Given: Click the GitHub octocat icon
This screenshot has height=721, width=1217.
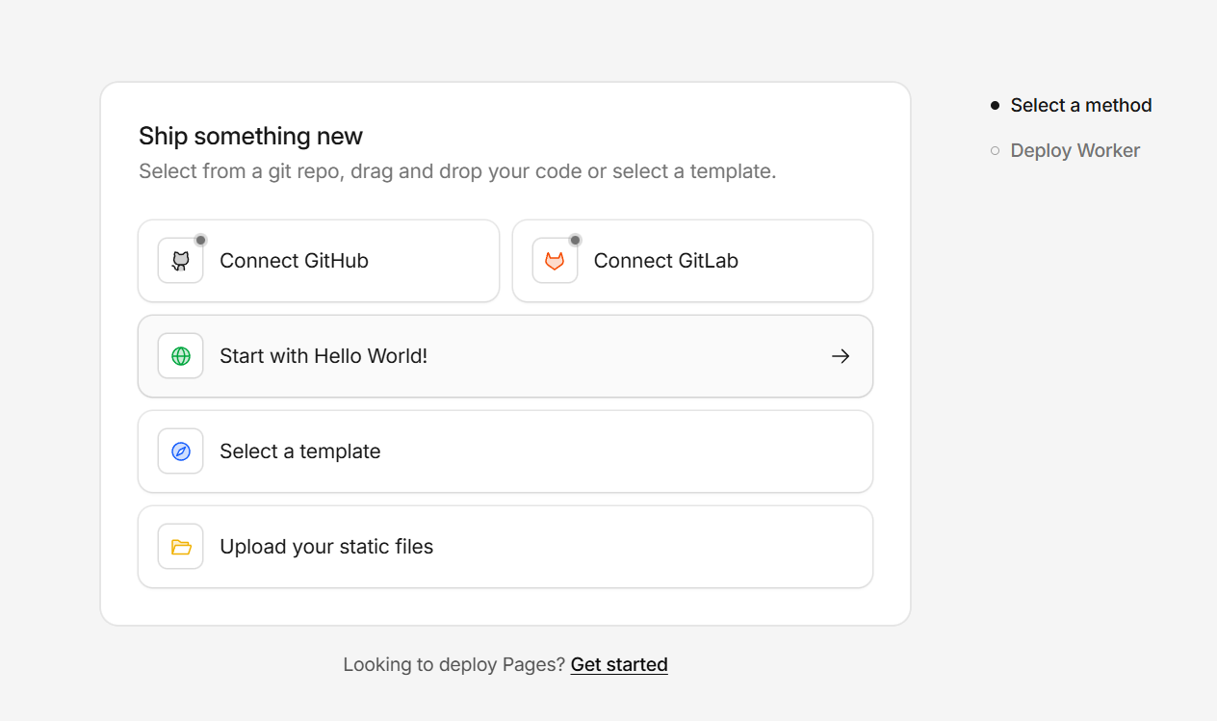Looking at the screenshot, I should 180,261.
